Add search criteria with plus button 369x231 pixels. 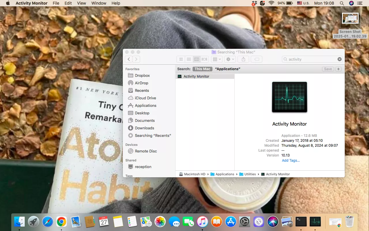tap(338, 69)
